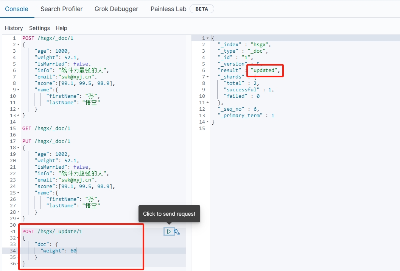The width and height of the screenshot is (400, 271).
Task: Click the pane resize divider handle
Action: pos(188,166)
